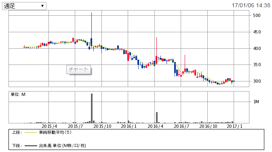Click the 2016/7 date axis label
The width and height of the screenshot is (272, 152).
click(x=181, y=126)
